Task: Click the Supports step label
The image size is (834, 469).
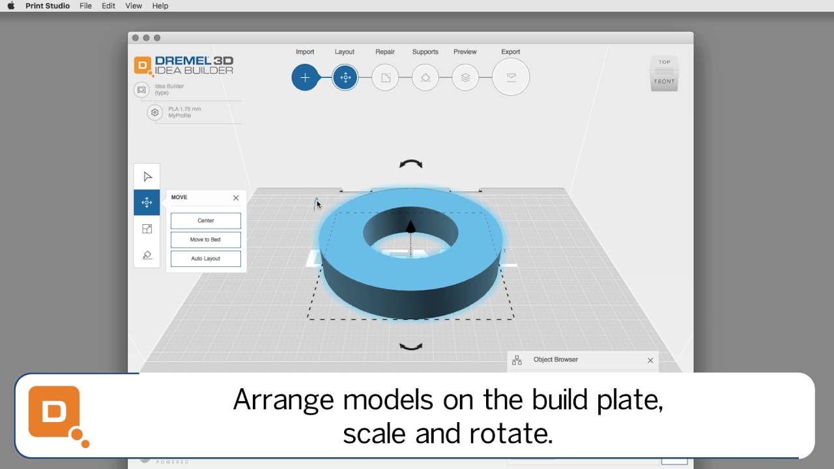Action: (x=425, y=51)
